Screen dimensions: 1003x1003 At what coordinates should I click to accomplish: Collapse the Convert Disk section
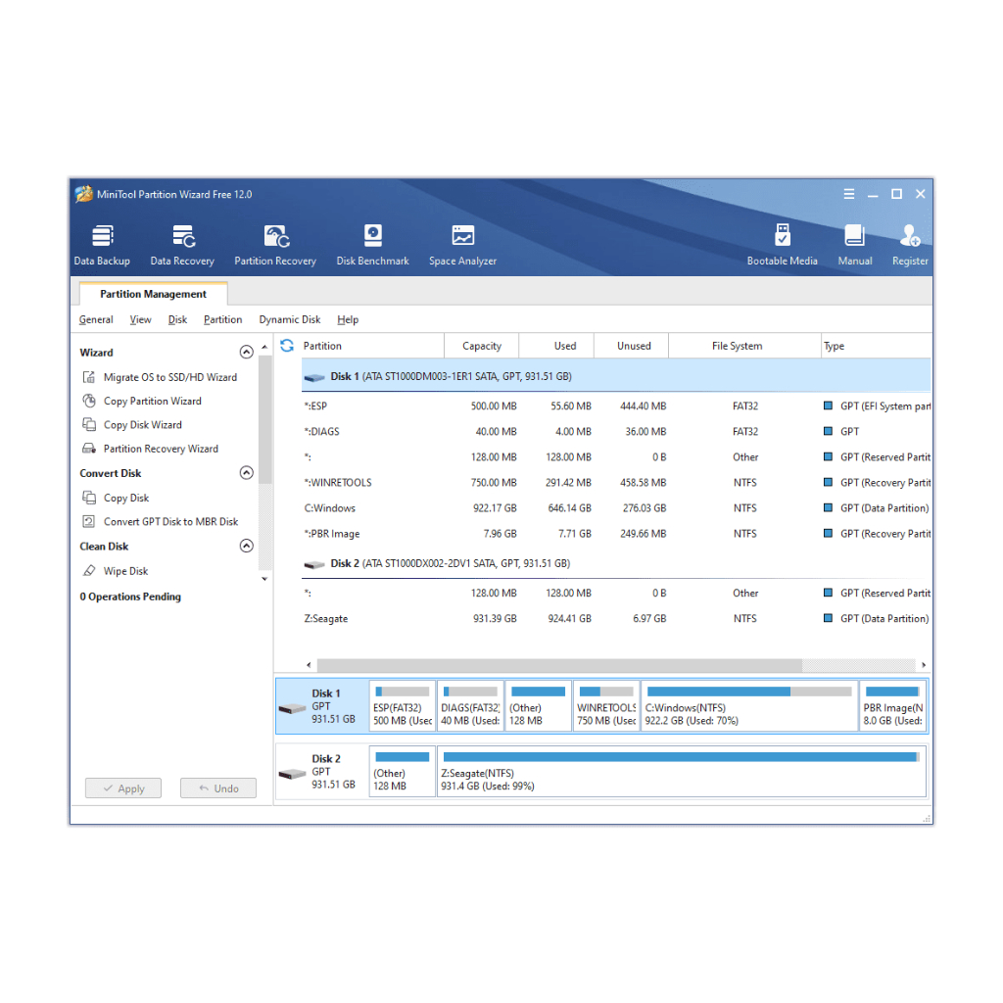(x=246, y=472)
